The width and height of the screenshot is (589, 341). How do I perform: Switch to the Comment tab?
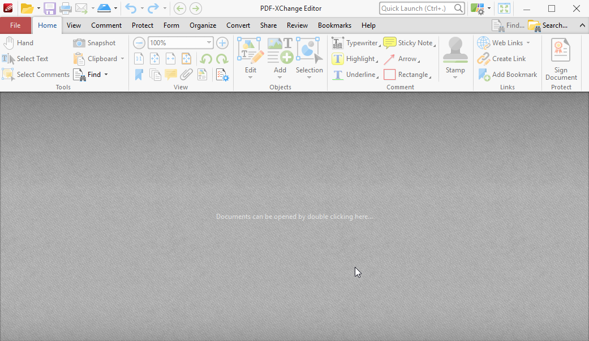[106, 25]
